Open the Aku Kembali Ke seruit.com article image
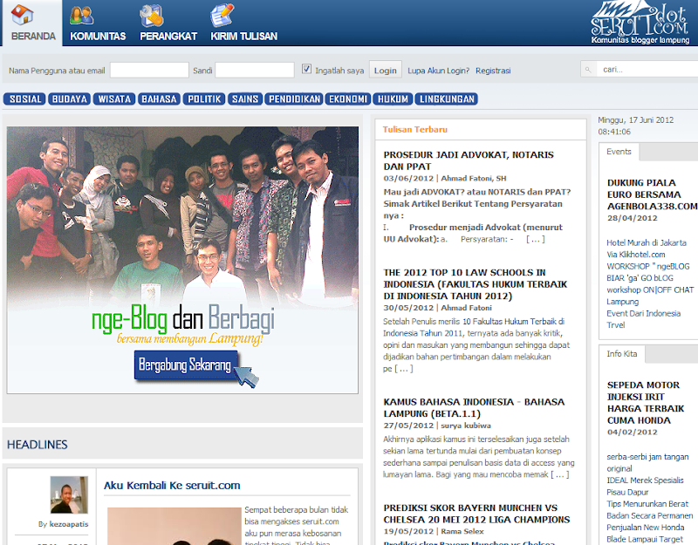The height and width of the screenshot is (545, 698). (x=174, y=527)
